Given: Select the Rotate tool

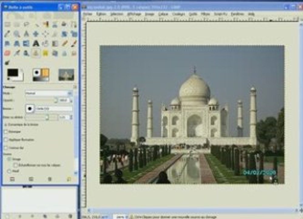Looking at the screenshot, I should point(64,34).
